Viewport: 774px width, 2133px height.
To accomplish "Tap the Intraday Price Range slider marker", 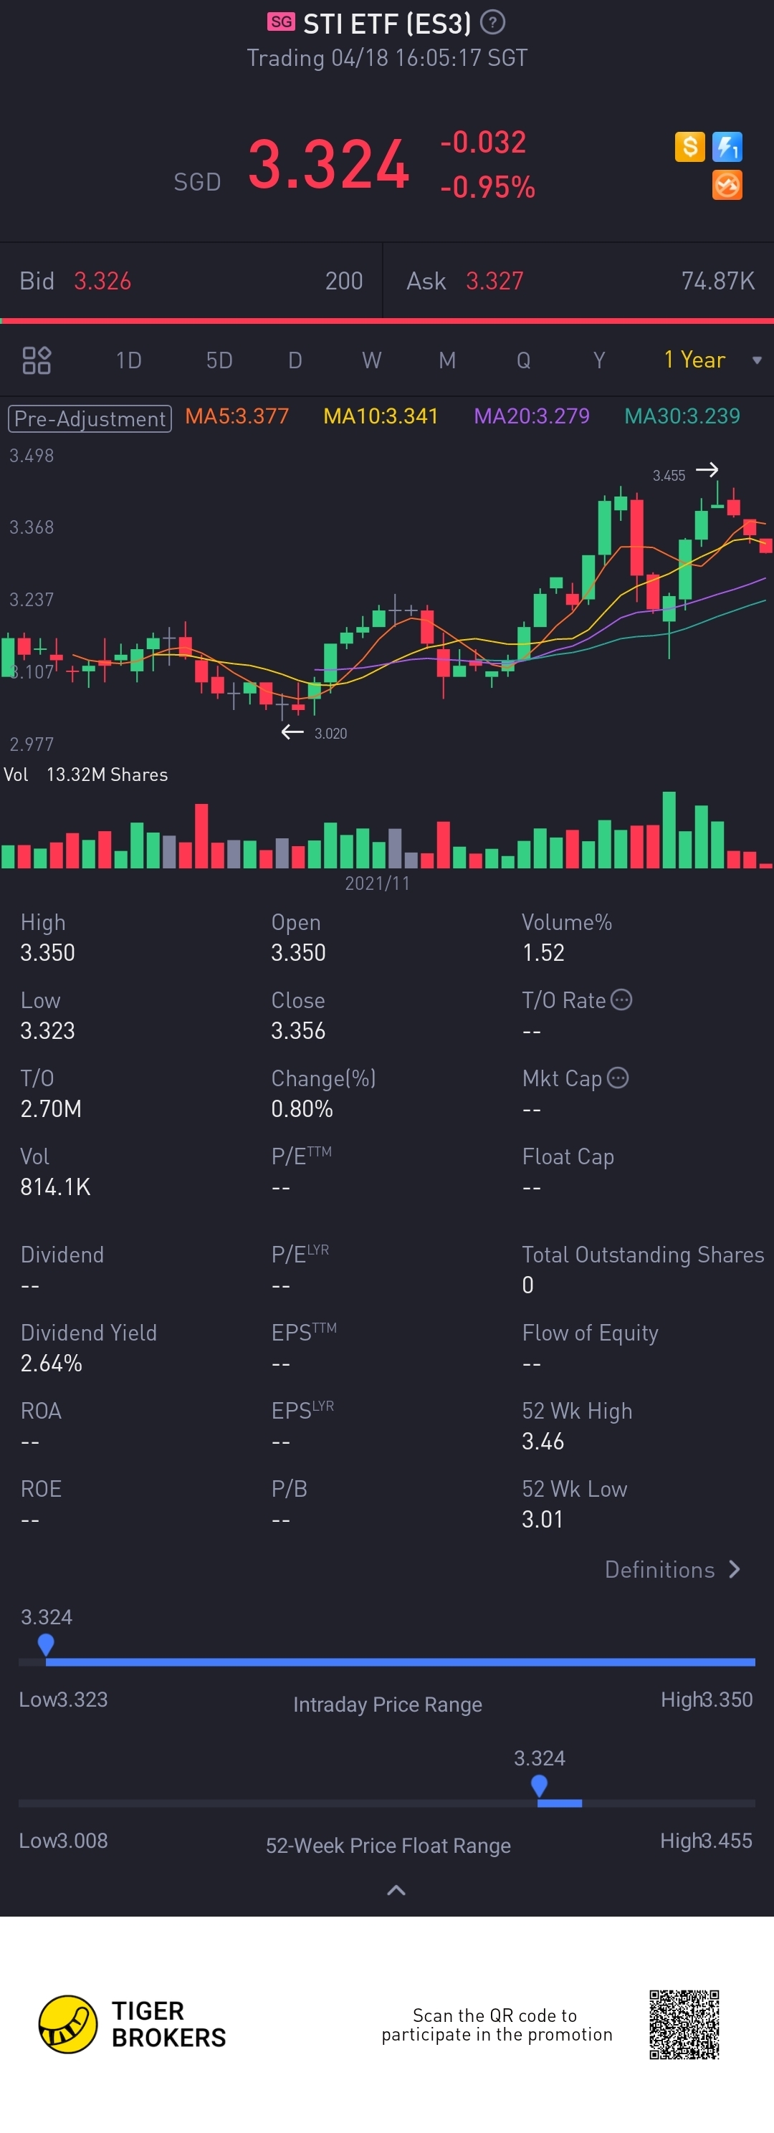I will (47, 1644).
